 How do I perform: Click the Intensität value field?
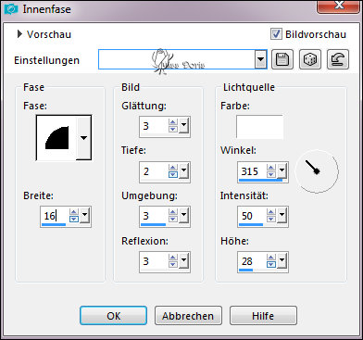coord(252,216)
